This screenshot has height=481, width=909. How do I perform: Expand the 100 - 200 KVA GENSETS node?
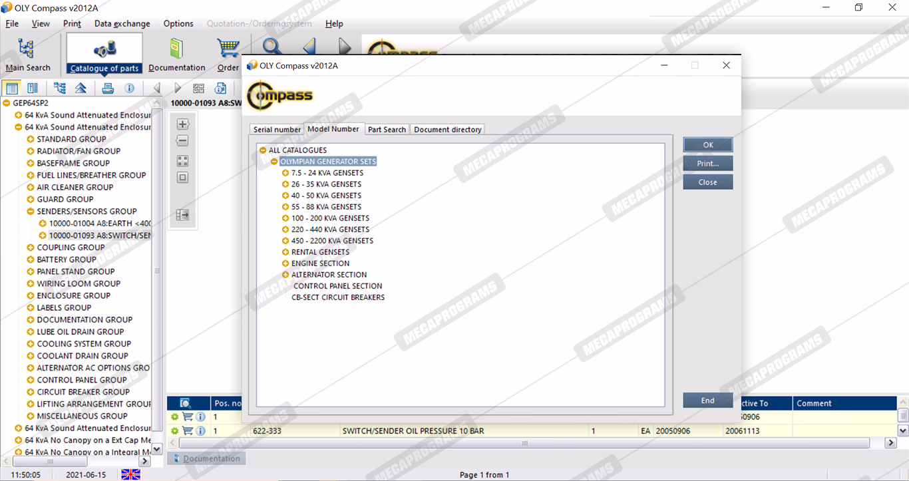pyautogui.click(x=285, y=218)
